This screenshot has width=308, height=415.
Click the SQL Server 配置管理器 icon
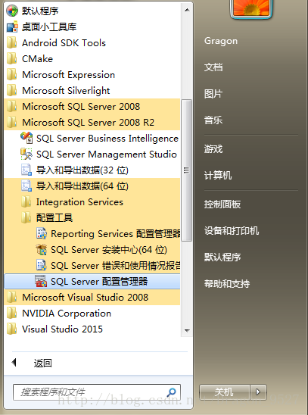pos(41,281)
